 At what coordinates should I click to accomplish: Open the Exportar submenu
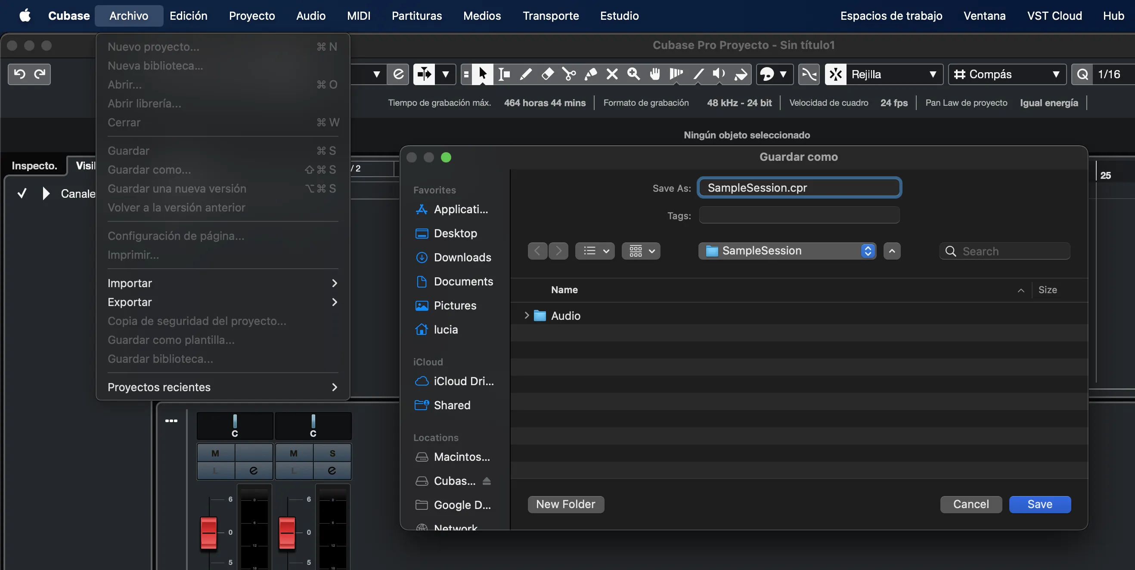coord(223,302)
